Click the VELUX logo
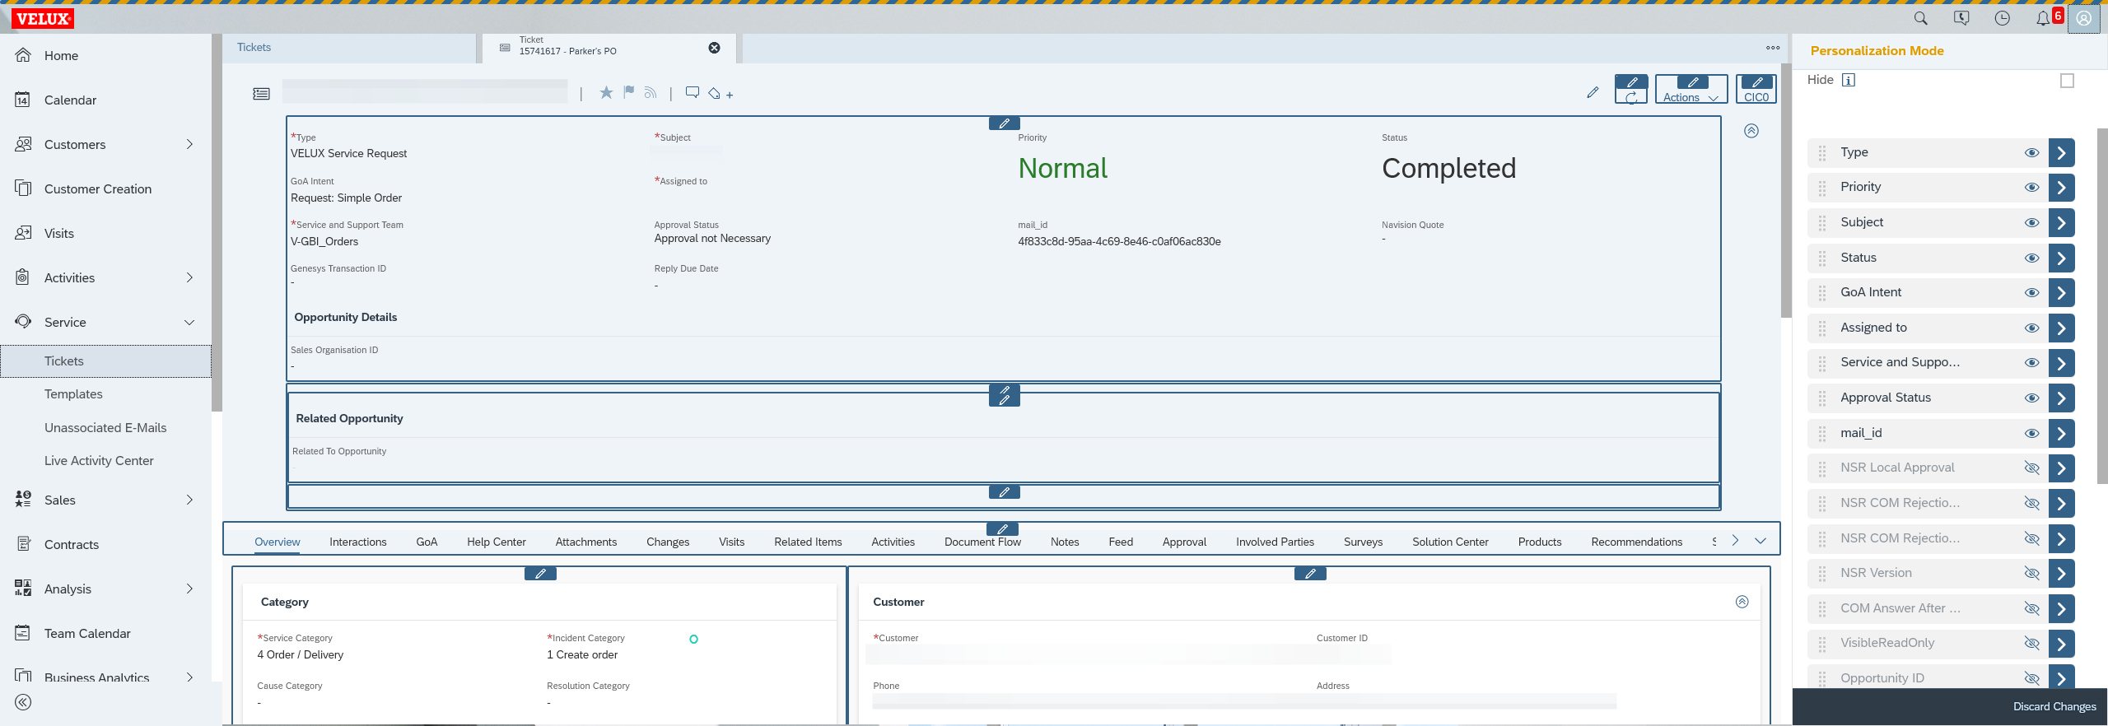The height and width of the screenshot is (726, 2108). coord(43,18)
